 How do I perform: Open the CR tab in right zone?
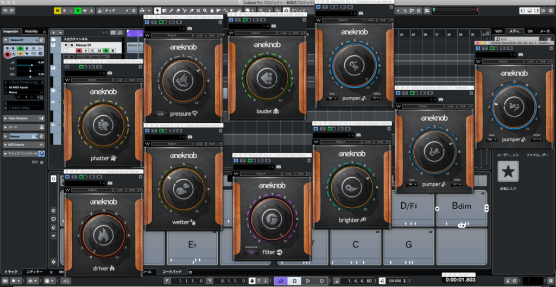click(530, 32)
